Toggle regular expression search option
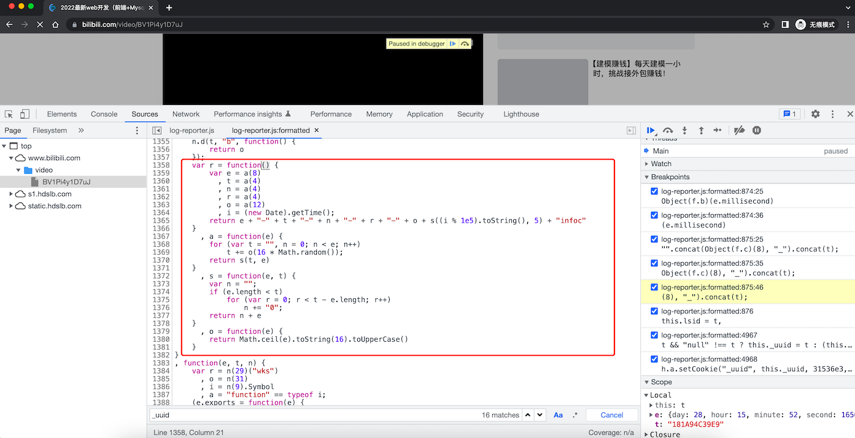The height and width of the screenshot is (438, 855). [x=575, y=415]
